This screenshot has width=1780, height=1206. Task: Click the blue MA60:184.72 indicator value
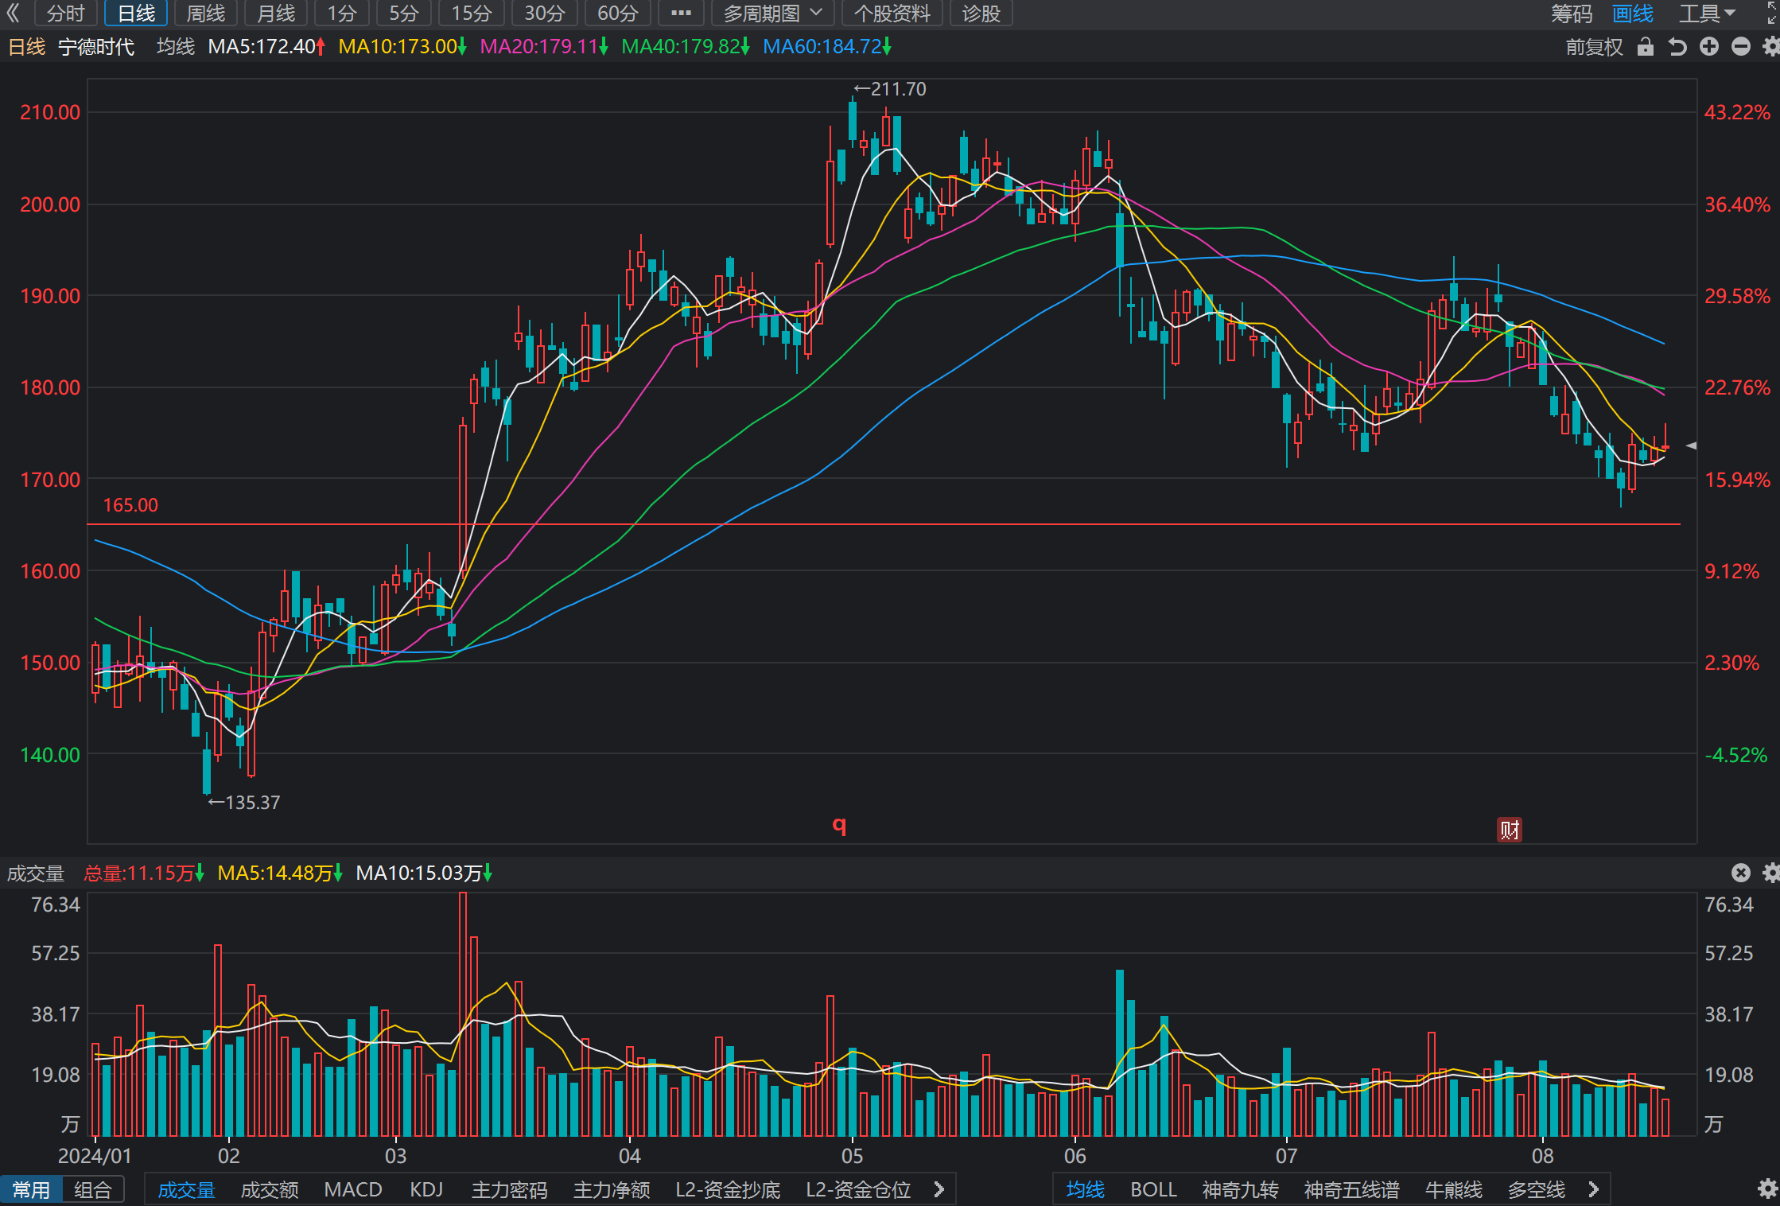point(827,47)
